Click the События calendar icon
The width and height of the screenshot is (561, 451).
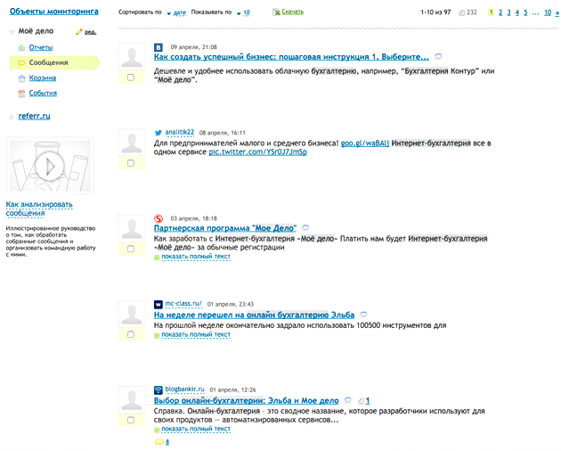(22, 94)
